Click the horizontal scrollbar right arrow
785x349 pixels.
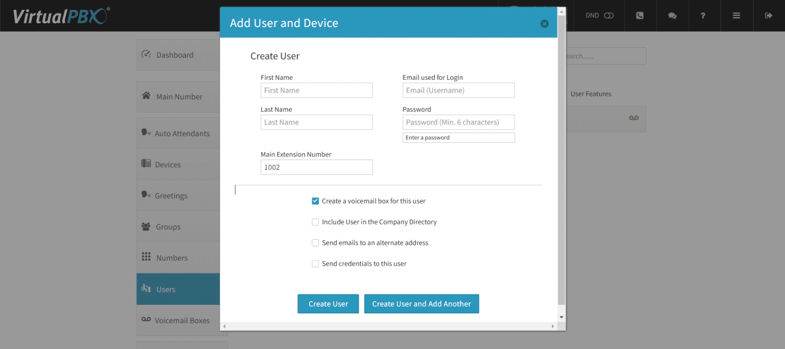[x=553, y=326]
